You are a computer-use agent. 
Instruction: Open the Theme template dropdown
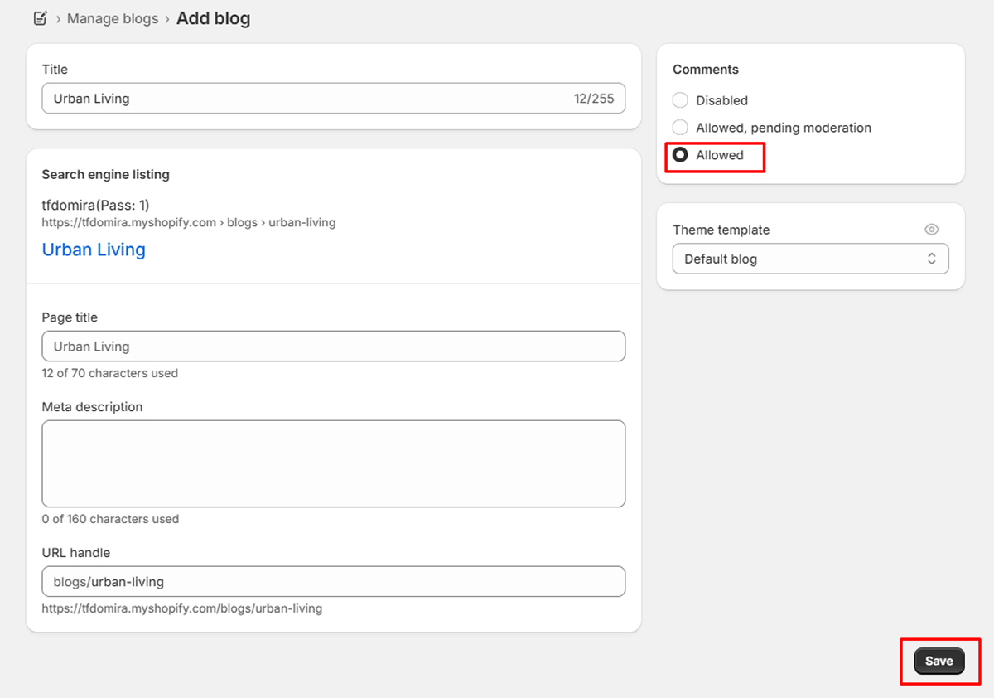click(x=811, y=259)
